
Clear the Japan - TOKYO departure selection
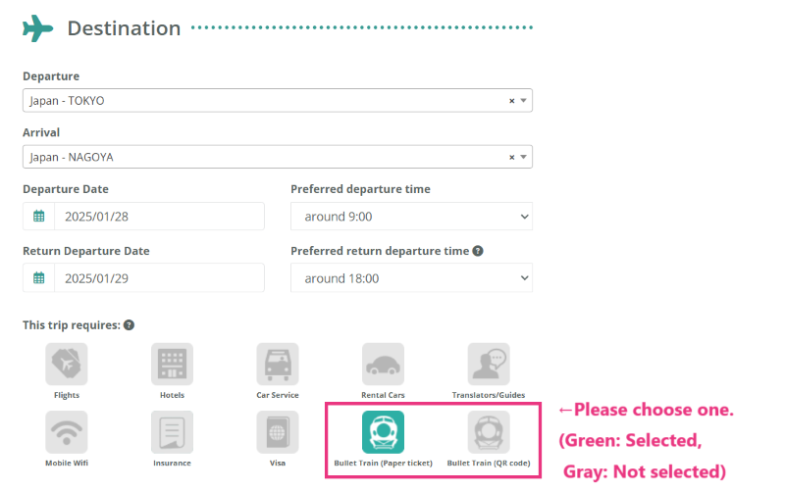point(511,101)
